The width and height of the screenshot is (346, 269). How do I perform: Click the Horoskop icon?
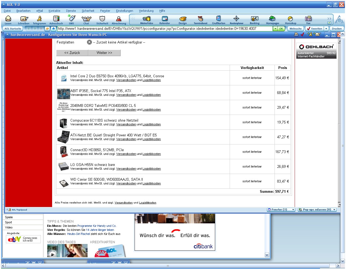click(291, 20)
